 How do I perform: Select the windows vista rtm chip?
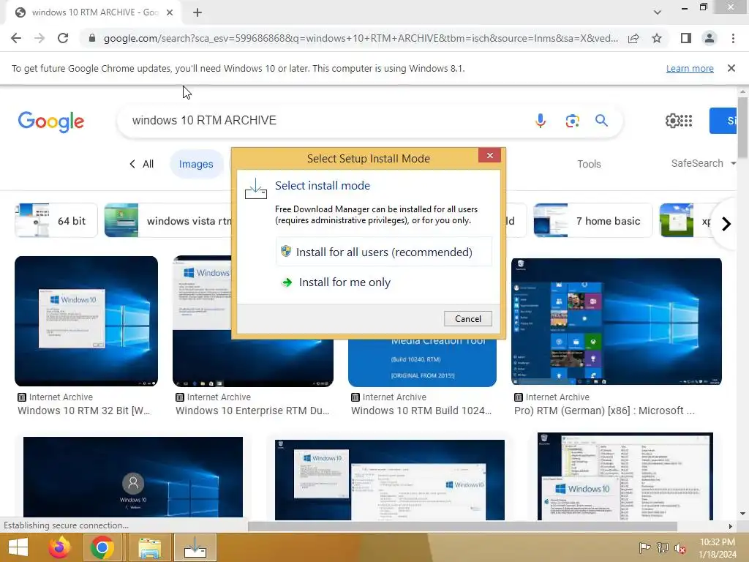click(168, 220)
